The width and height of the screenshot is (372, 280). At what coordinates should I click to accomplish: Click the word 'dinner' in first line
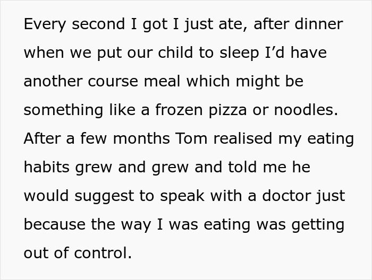click(x=319, y=24)
